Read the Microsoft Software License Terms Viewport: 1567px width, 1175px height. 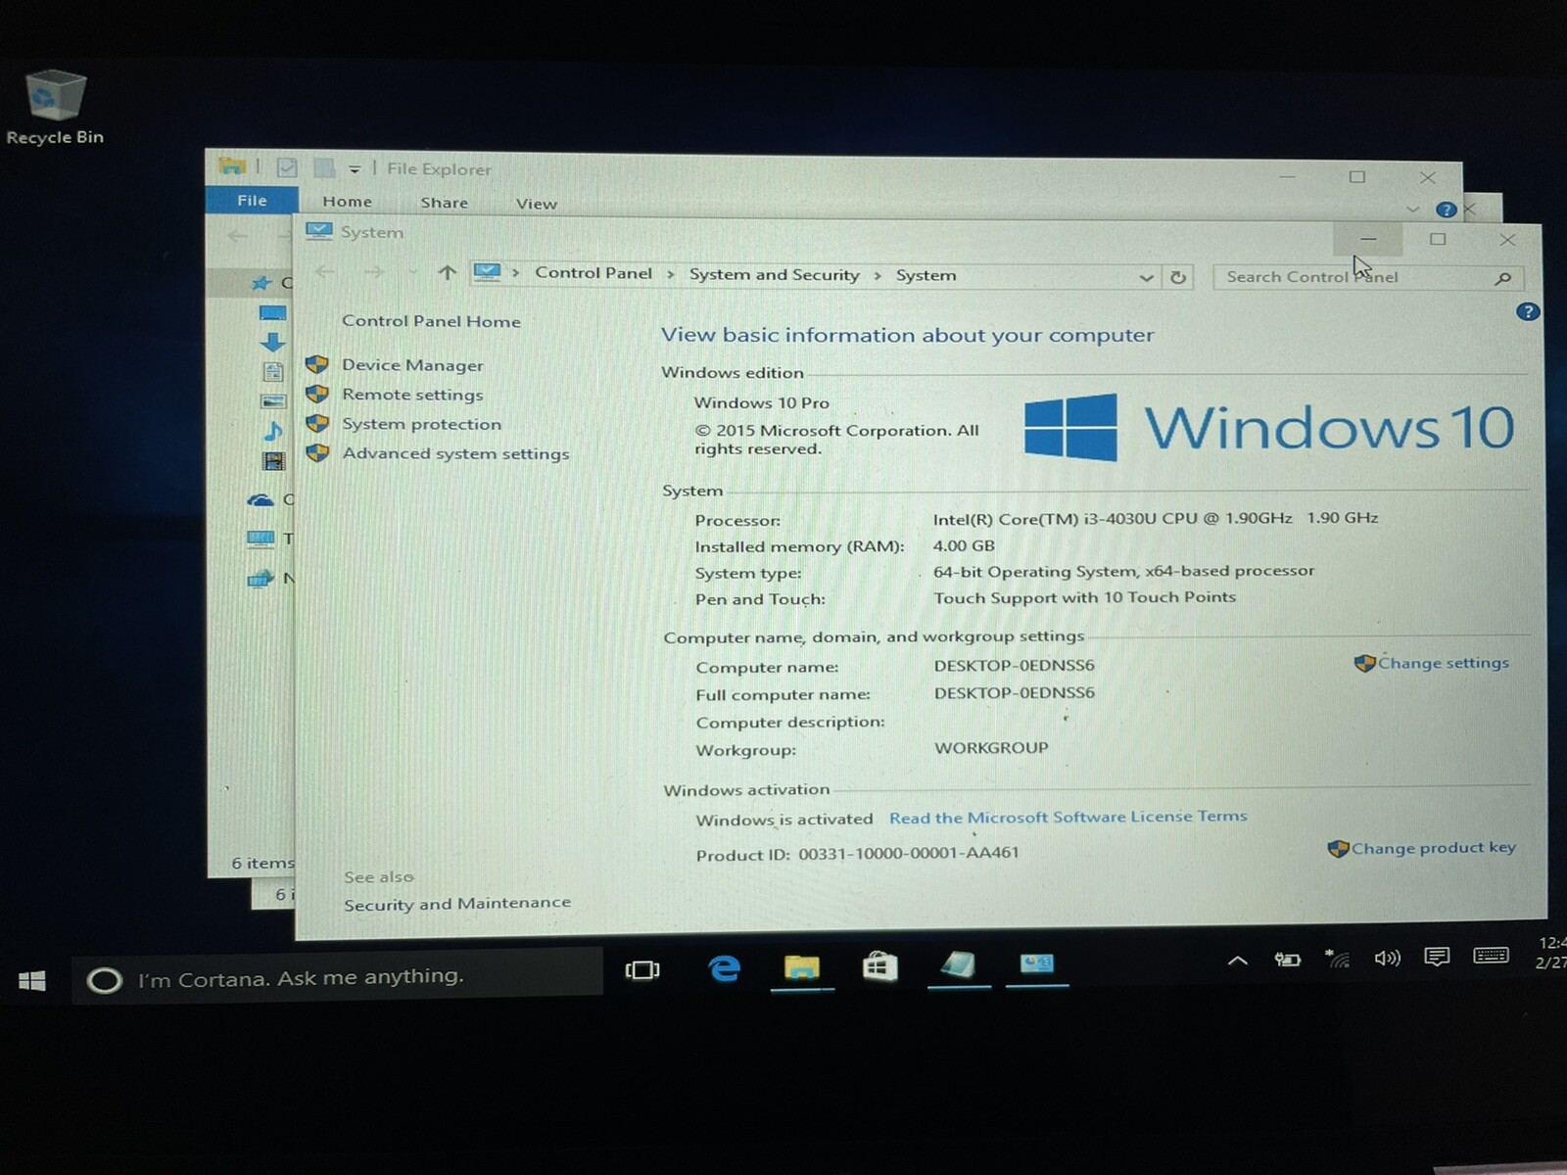click(1068, 817)
